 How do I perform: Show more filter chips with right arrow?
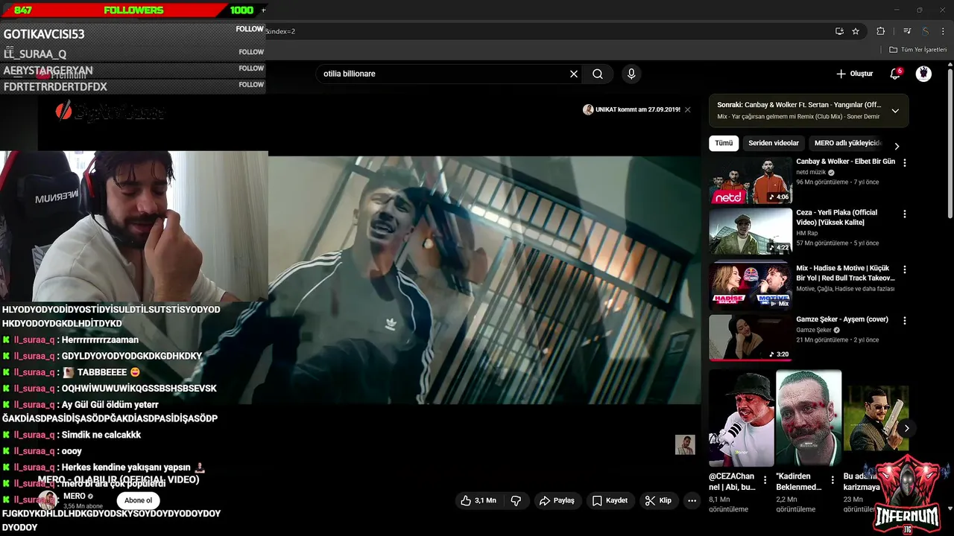pyautogui.click(x=897, y=146)
